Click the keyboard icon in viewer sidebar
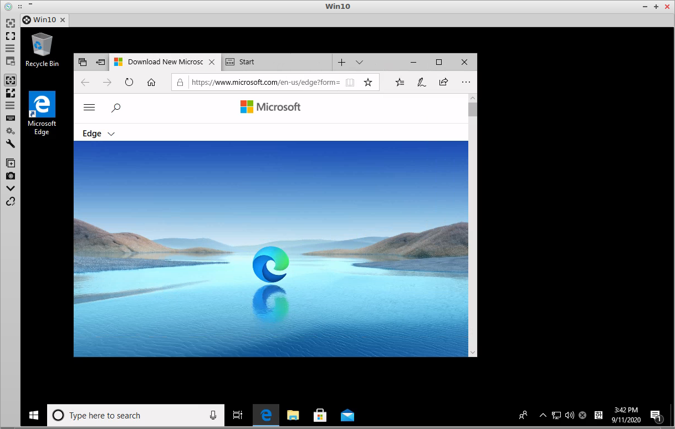This screenshot has height=429, width=675. pyautogui.click(x=10, y=118)
